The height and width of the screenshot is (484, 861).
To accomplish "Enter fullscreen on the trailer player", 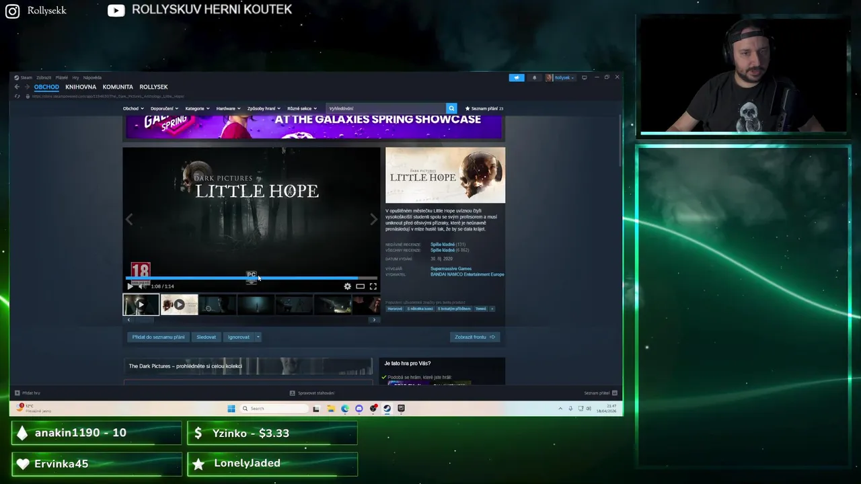I will [373, 286].
